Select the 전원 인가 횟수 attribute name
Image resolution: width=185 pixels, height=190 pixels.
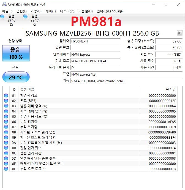pos(31,148)
